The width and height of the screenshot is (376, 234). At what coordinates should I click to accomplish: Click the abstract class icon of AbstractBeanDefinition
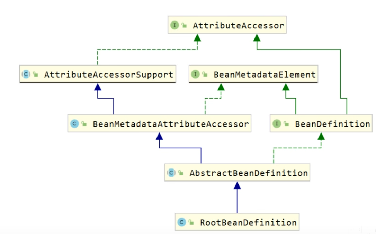click(171, 173)
